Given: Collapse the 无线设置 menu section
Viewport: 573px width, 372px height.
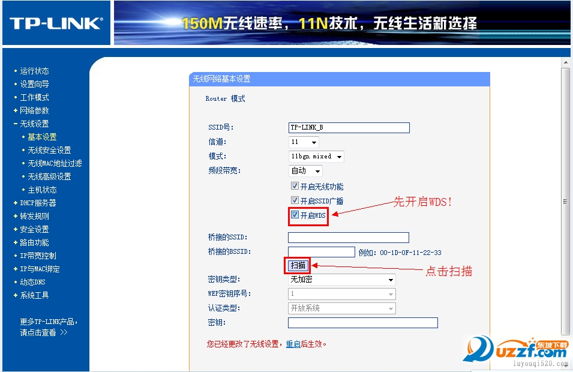Looking at the screenshot, I should 34,124.
